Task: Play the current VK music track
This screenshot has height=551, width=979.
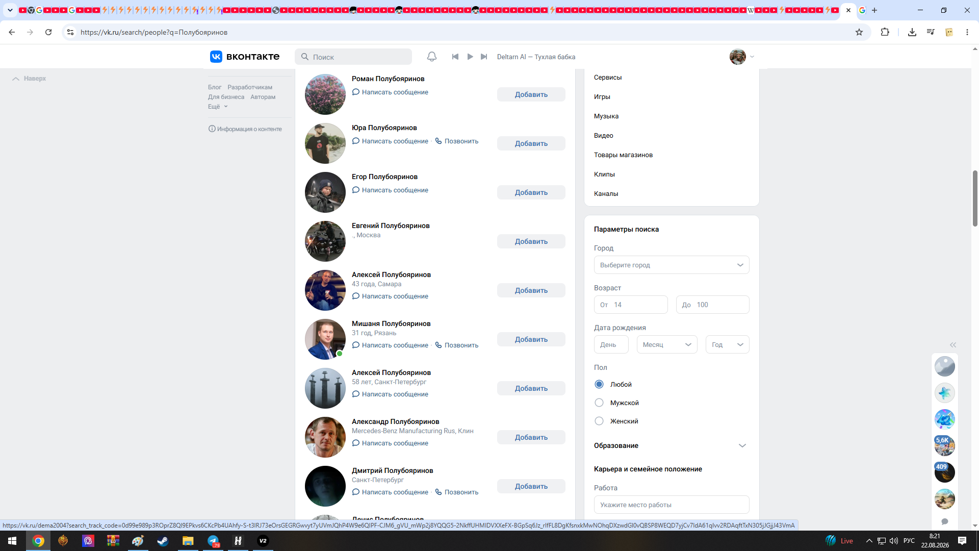Action: pos(470,57)
